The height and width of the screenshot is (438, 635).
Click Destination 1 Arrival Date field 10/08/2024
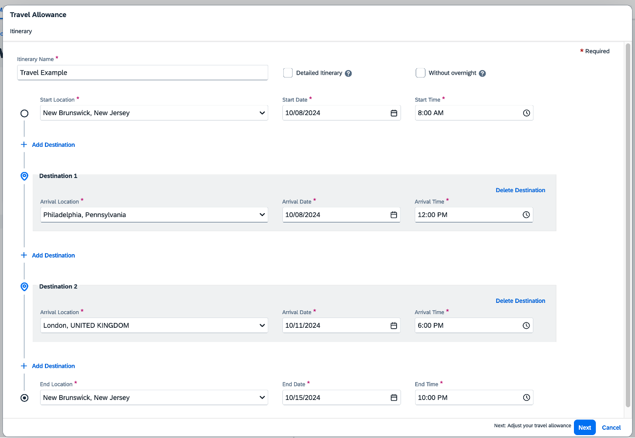(x=341, y=215)
